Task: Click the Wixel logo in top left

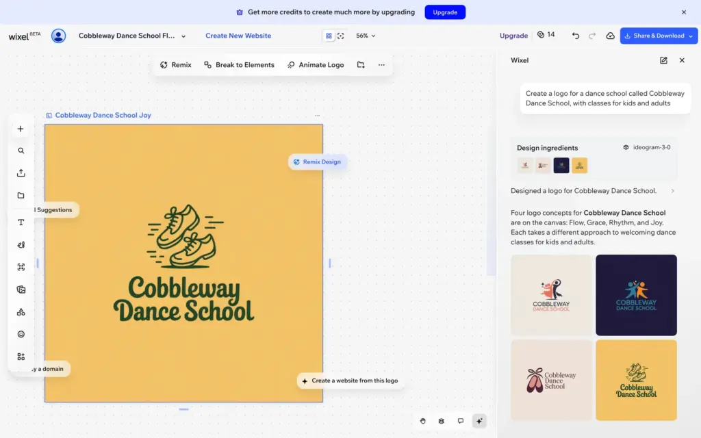Action: [24, 36]
